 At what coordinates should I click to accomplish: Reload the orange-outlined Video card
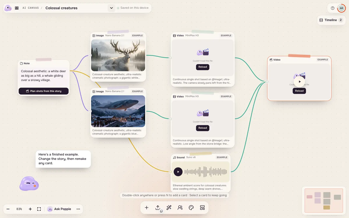tap(299, 91)
